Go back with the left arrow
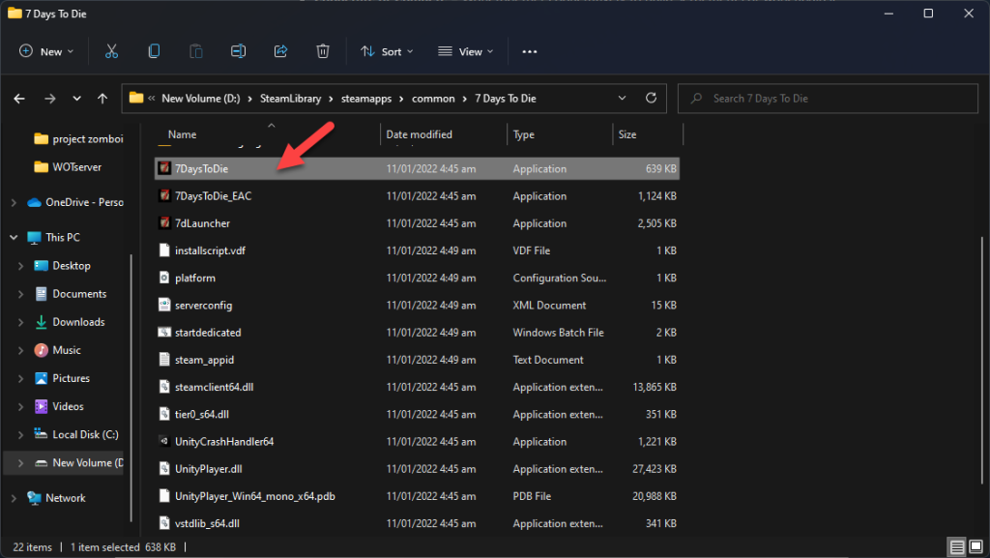Screen dimensions: 990x558 tap(19, 99)
